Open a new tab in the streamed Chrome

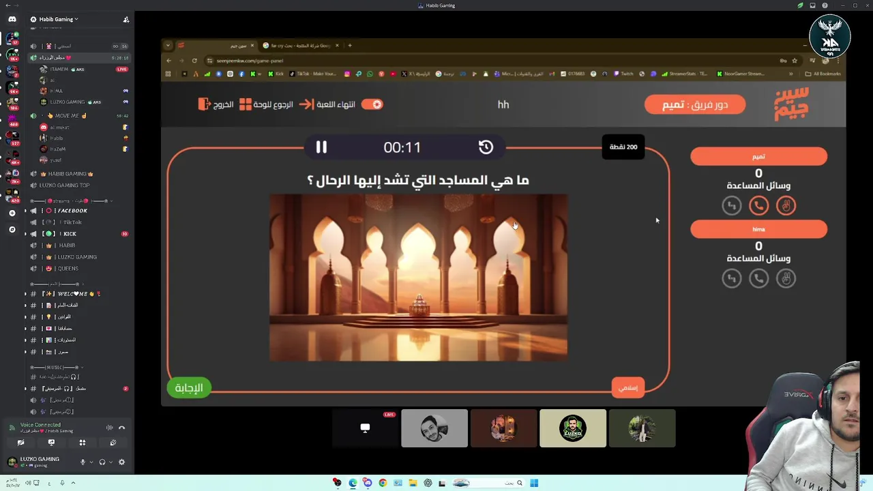(350, 46)
